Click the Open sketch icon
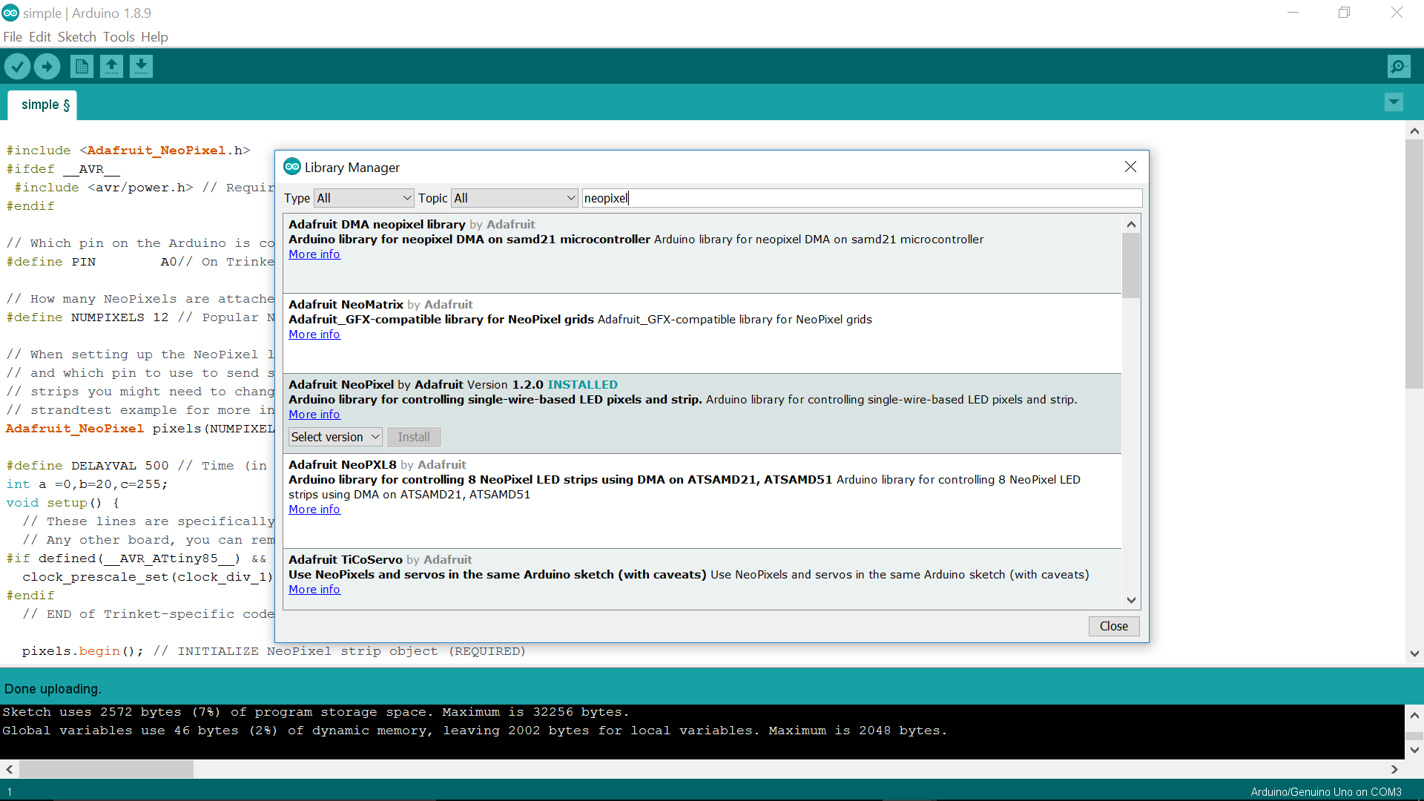The width and height of the screenshot is (1424, 801). pos(111,67)
